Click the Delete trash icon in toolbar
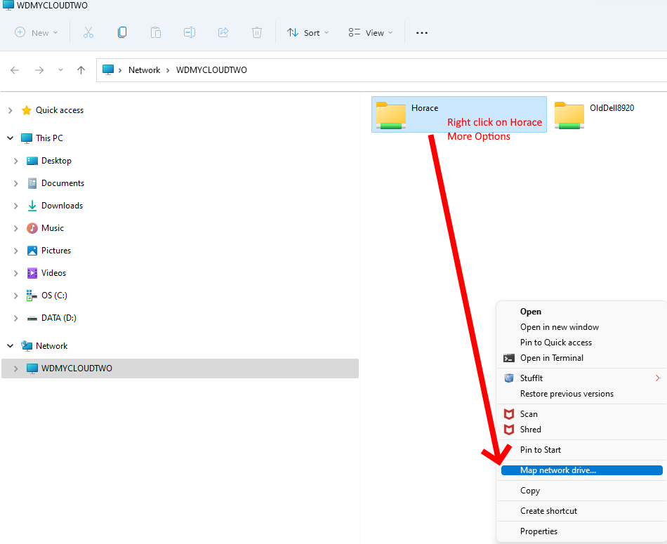This screenshot has height=544, width=667. [x=257, y=33]
